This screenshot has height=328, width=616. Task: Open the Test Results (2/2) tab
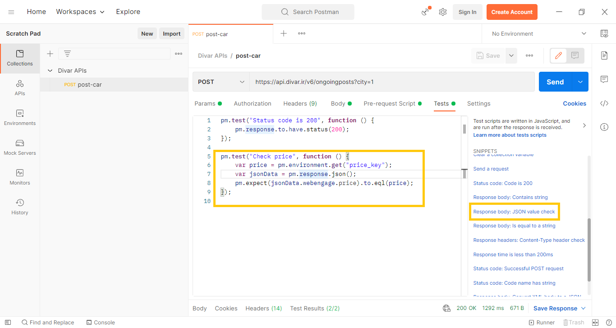[315, 308]
